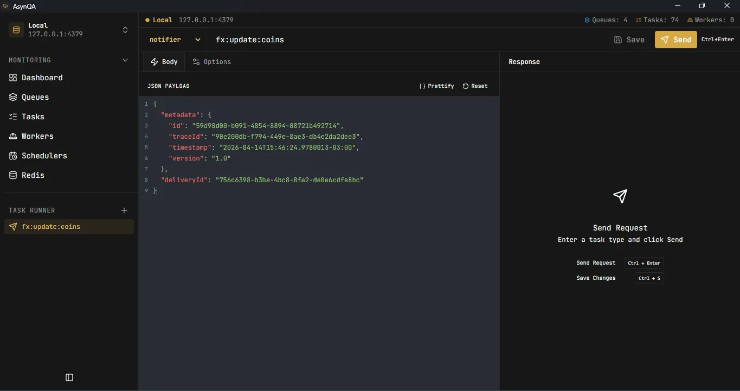Collapse the Monitoring section chevron
The image size is (740, 391).
point(125,60)
